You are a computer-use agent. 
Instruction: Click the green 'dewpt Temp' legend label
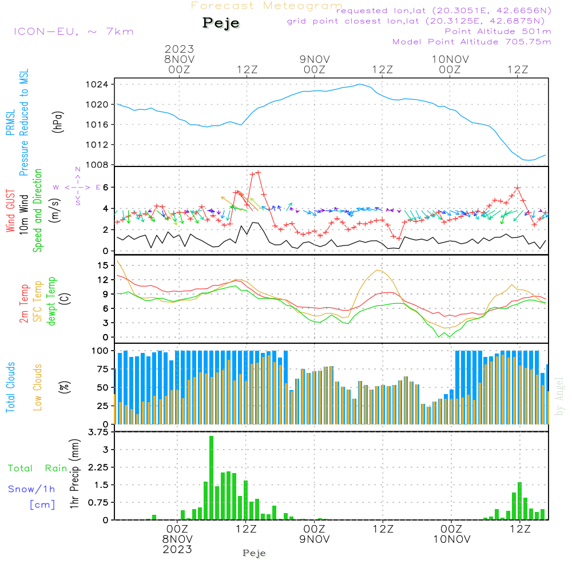coord(51,301)
